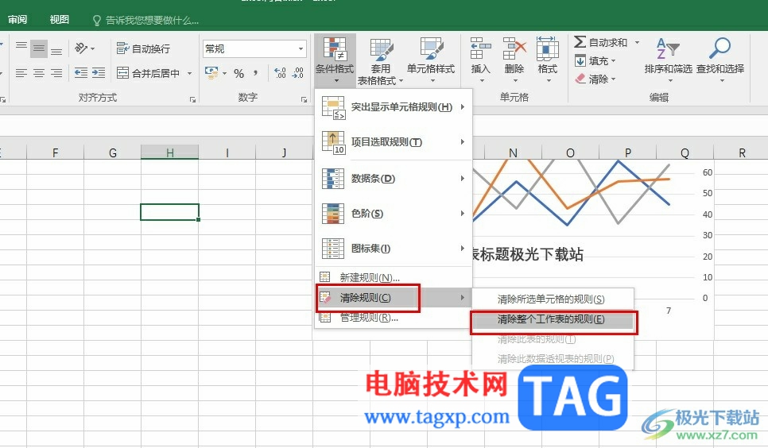Click accounting number format icon
The image size is (768, 448).
pyautogui.click(x=211, y=73)
